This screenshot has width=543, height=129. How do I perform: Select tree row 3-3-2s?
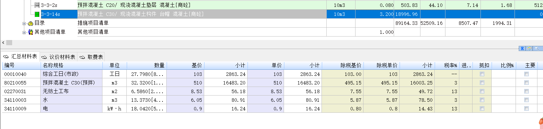[49, 5]
